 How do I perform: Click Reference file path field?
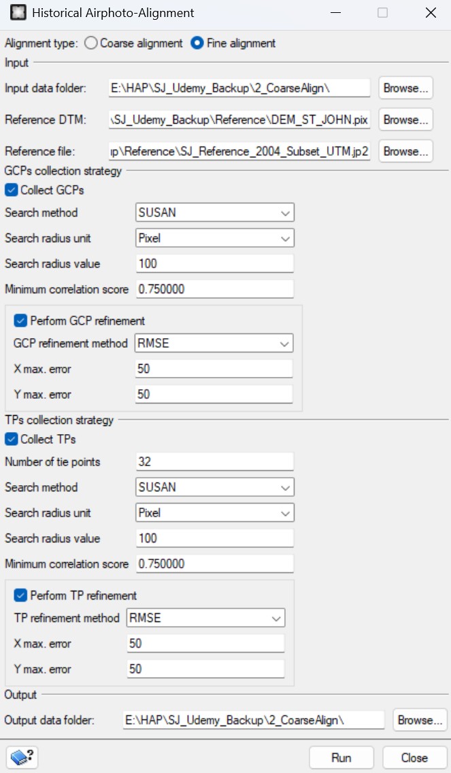click(x=239, y=151)
